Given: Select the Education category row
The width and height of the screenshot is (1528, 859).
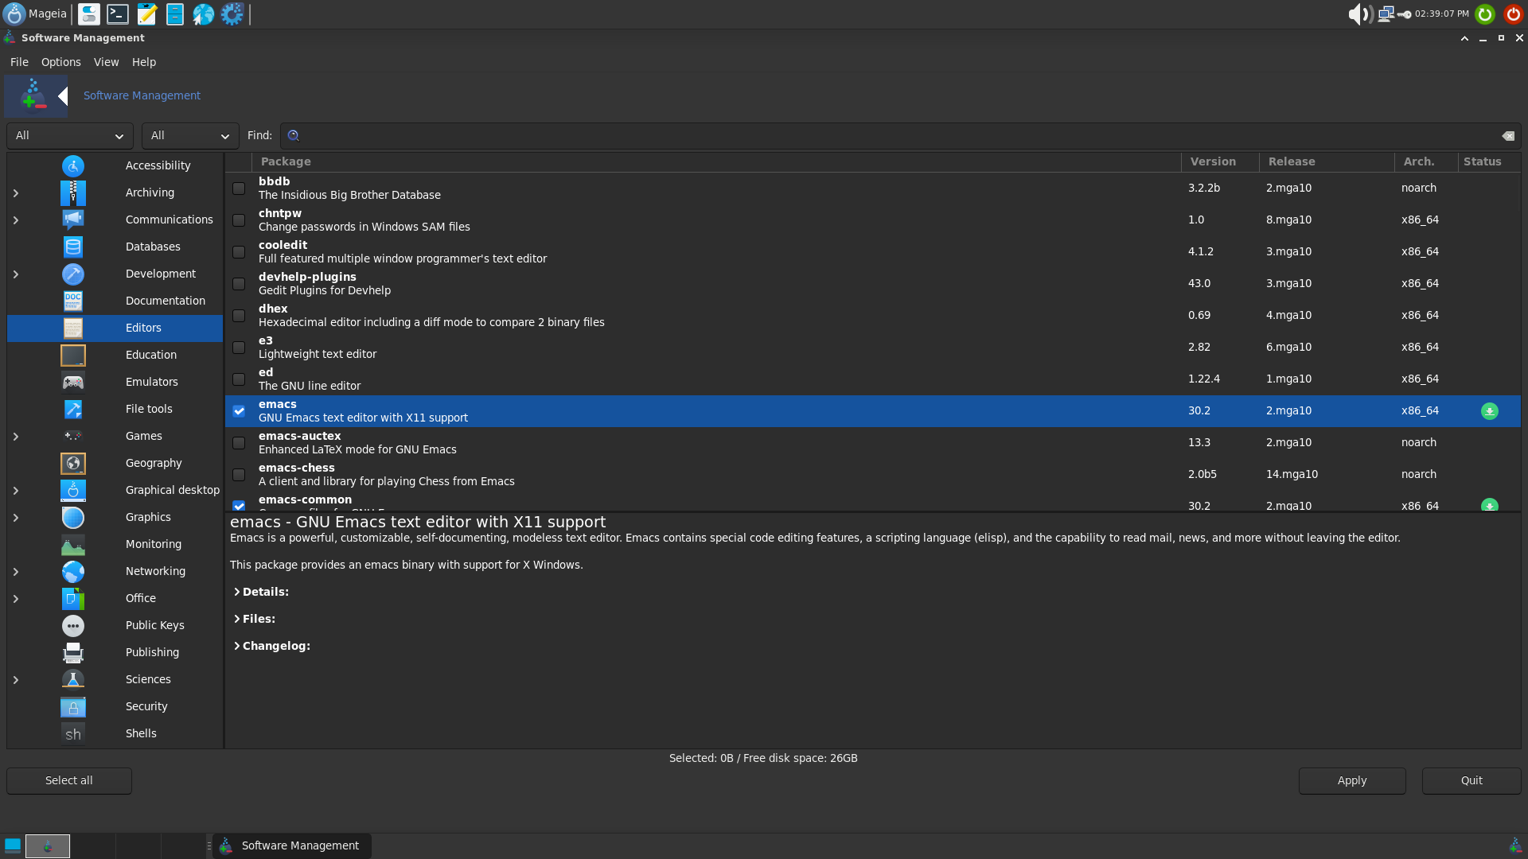Looking at the screenshot, I should click(x=115, y=355).
